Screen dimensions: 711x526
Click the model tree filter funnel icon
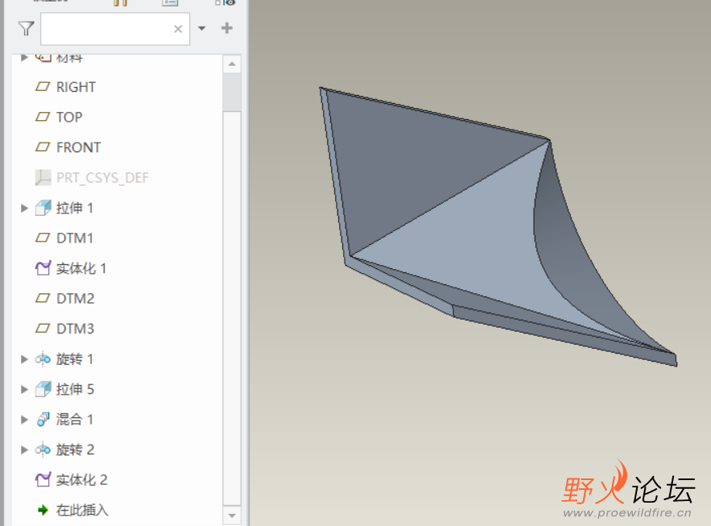point(27,28)
